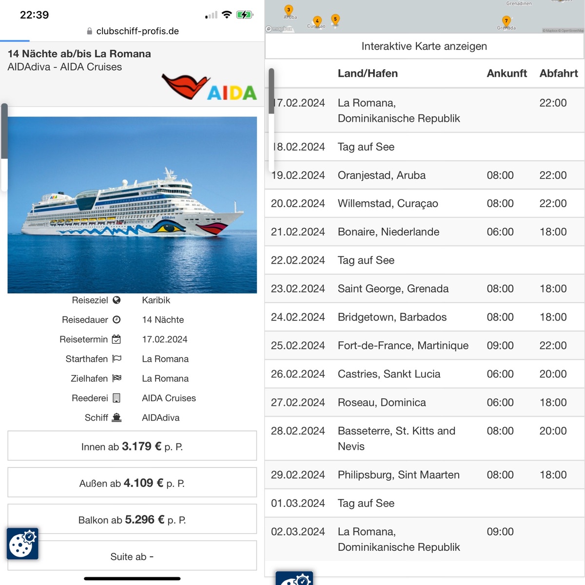The height and width of the screenshot is (585, 585).
Task: Click the battery charging icon
Action: point(244,15)
